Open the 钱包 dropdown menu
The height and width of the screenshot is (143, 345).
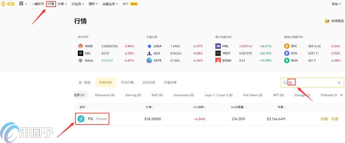pos(336,4)
